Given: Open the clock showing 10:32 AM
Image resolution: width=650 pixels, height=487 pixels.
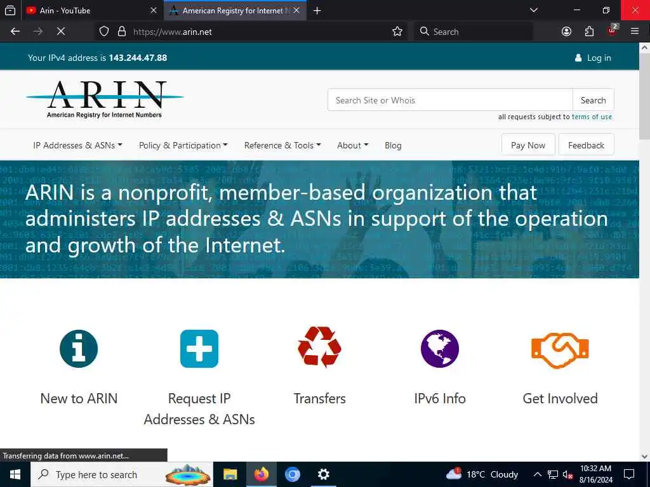Looking at the screenshot, I should 595,474.
